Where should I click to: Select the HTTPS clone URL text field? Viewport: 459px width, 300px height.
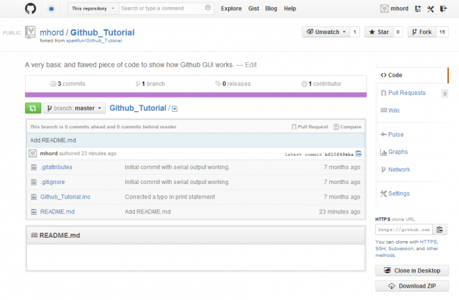pos(404,229)
